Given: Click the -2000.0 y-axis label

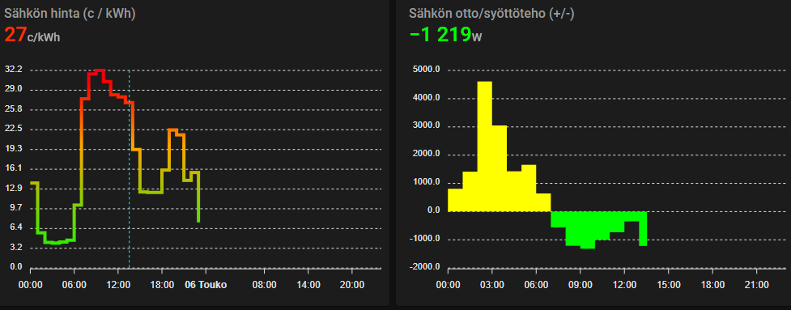Looking at the screenshot, I should coord(425,267).
